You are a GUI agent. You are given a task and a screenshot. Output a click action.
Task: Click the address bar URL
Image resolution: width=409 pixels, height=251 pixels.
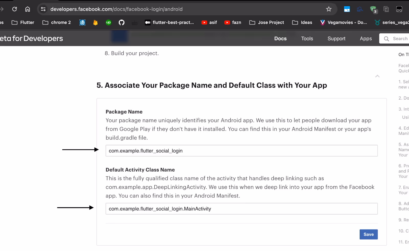click(116, 9)
